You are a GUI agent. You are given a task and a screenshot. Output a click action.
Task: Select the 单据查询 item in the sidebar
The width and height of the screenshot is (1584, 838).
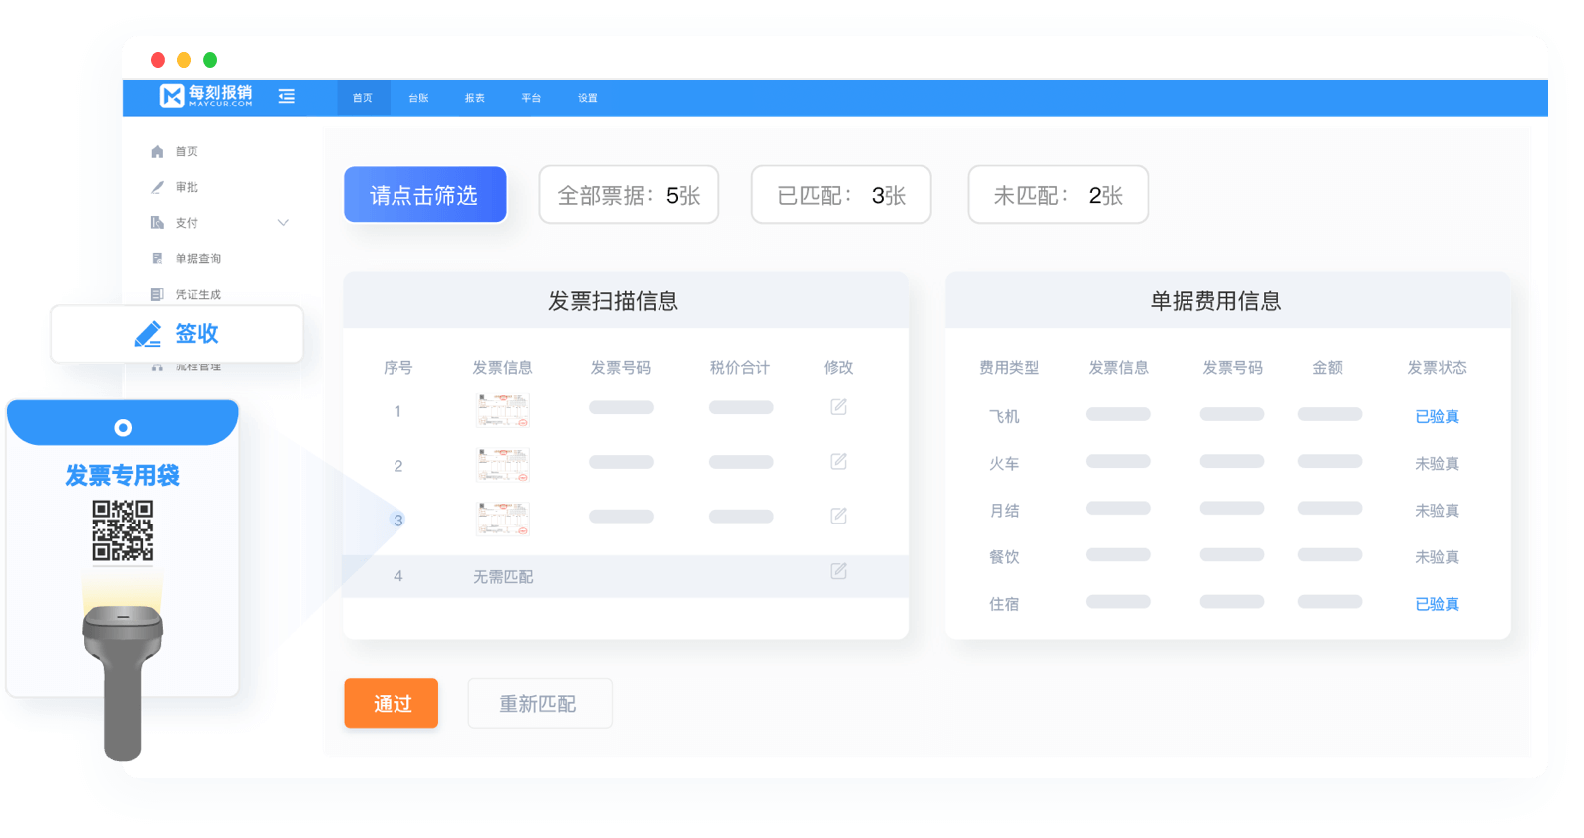coord(198,259)
